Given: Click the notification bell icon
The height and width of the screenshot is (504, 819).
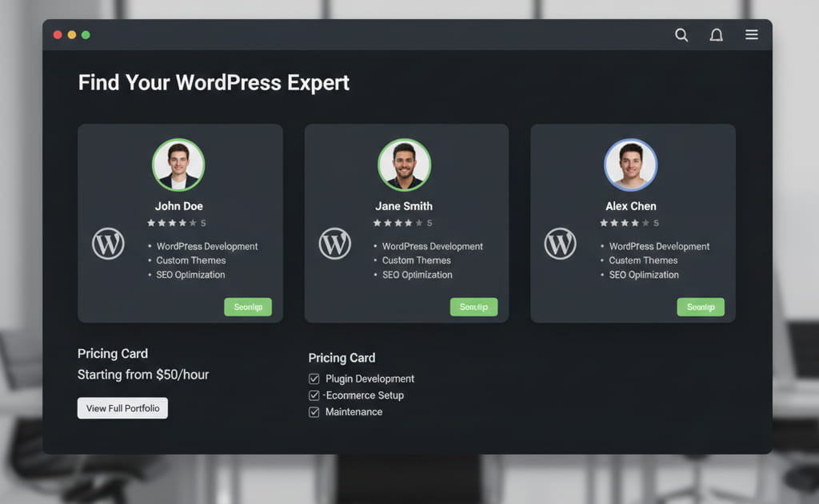Looking at the screenshot, I should [x=716, y=35].
